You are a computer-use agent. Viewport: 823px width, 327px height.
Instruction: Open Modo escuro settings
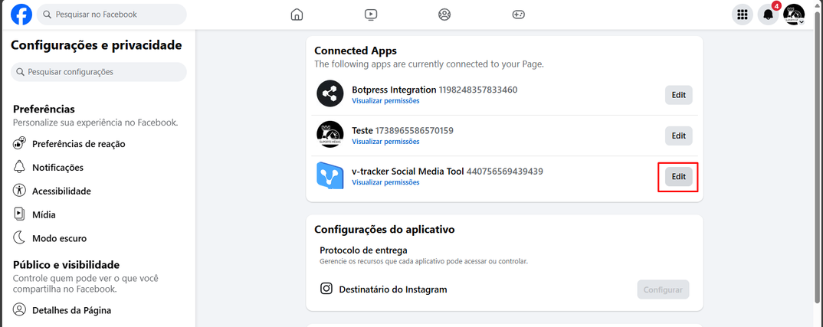(59, 238)
